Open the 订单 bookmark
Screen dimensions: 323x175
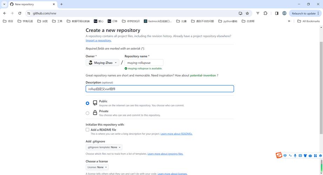[113, 21]
